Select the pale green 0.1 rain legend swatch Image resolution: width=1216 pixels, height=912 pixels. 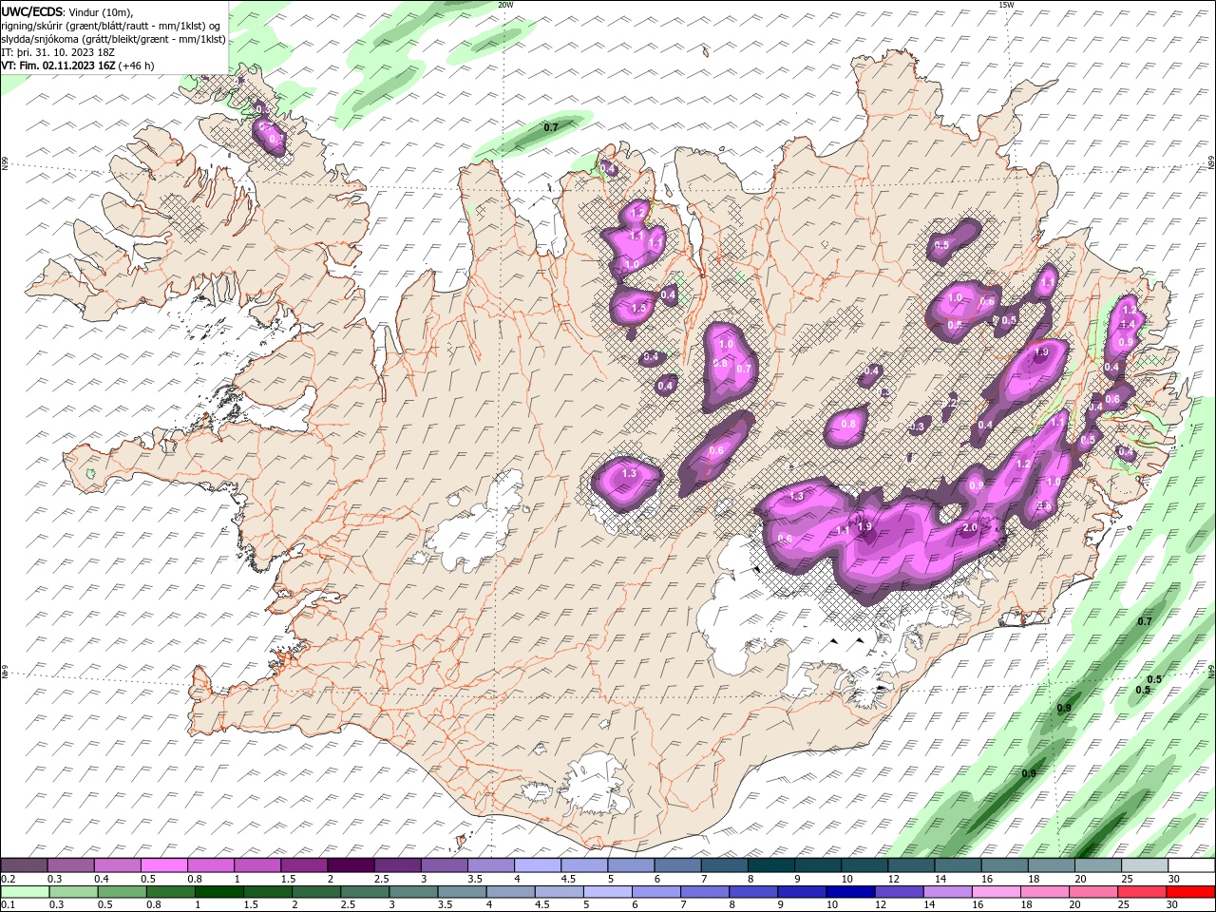click(24, 892)
